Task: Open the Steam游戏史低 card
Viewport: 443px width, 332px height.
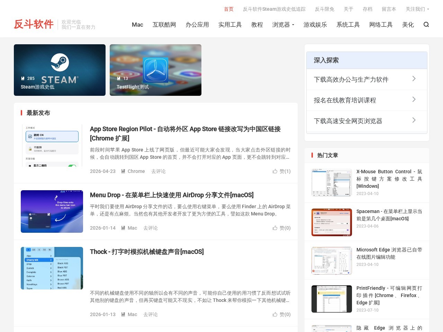Action: (60, 70)
